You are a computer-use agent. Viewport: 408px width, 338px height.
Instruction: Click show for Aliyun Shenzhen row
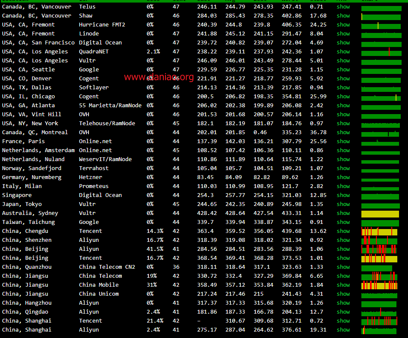(x=343, y=240)
